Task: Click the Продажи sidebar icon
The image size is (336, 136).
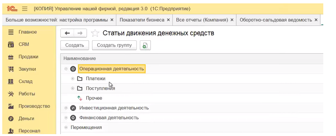Action: click(11, 57)
